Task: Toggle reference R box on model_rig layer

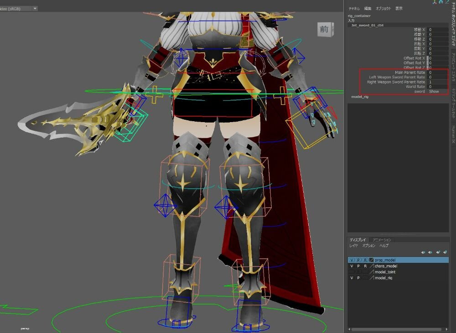Action: 365,278
